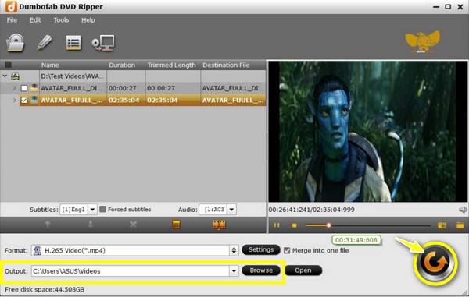The image size is (469, 297).
Task: Click the Browse button
Action: pos(261,270)
